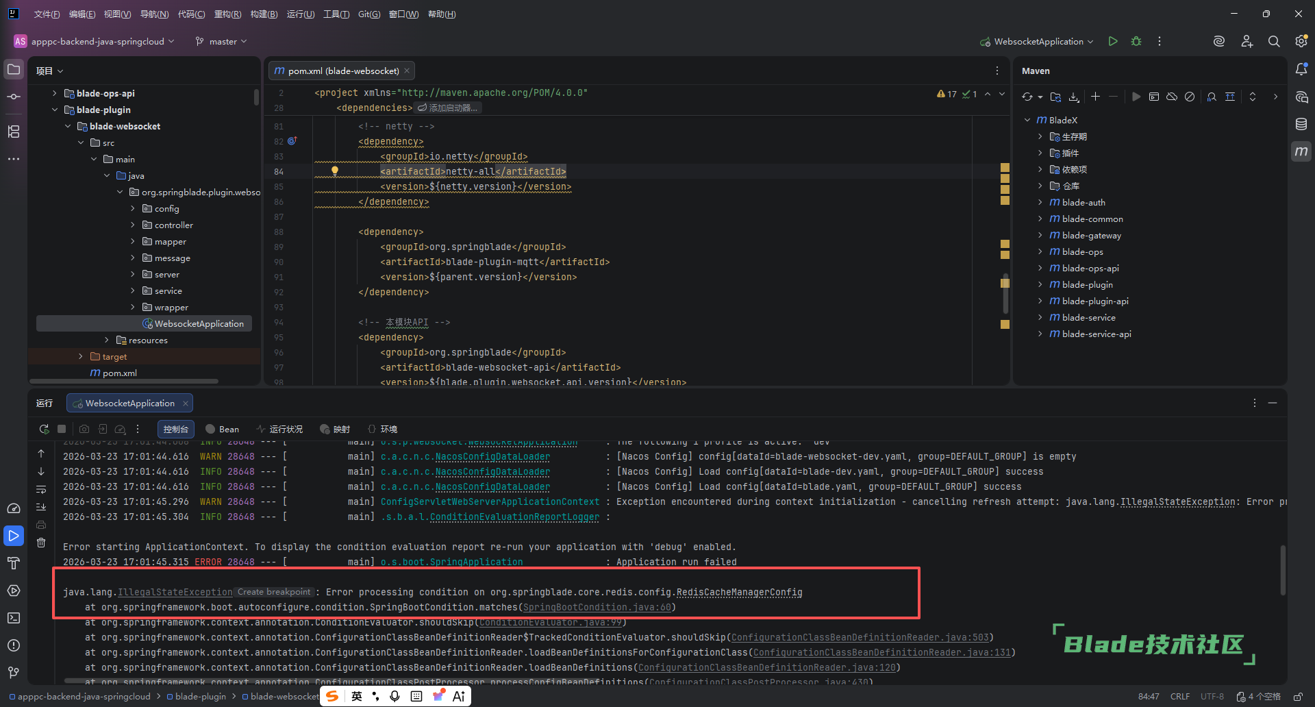Click the stop icon in Run panel
The image size is (1315, 707).
(62, 429)
